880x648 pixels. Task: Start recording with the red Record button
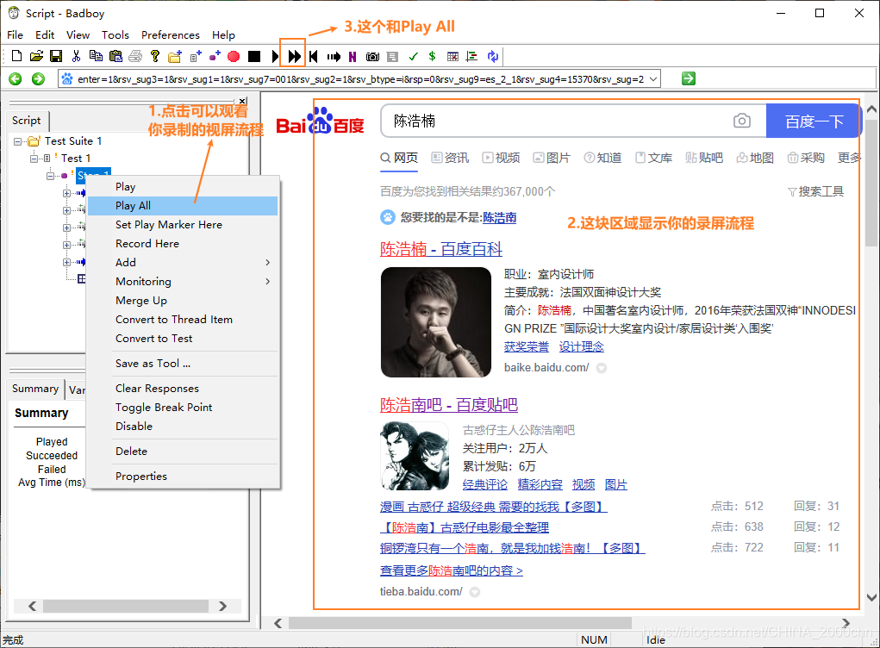coord(234,56)
